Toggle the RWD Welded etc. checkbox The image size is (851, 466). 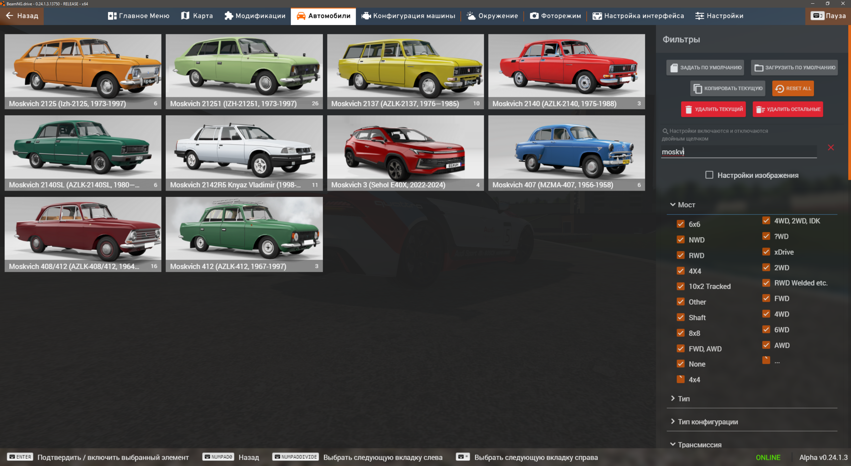click(766, 283)
